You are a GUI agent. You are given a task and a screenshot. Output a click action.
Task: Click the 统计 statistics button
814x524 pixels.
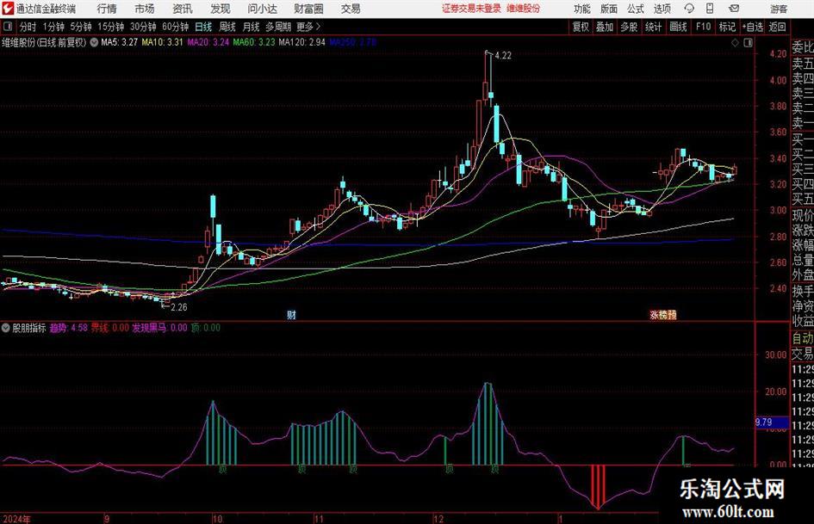pyautogui.click(x=654, y=27)
